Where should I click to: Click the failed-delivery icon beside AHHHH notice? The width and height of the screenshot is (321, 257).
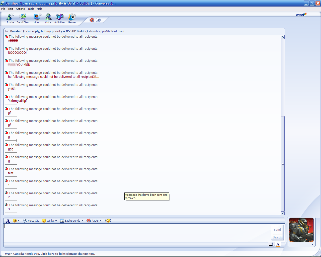7,36
